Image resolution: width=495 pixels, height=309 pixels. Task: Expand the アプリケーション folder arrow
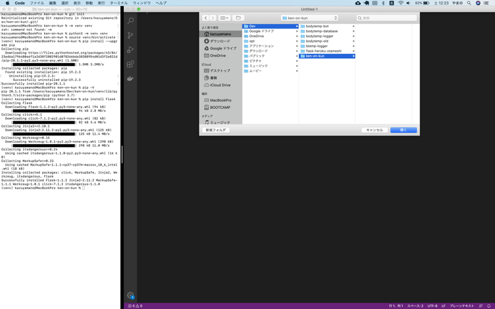(x=297, y=46)
